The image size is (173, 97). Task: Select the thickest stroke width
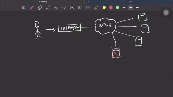(x=137, y=8)
